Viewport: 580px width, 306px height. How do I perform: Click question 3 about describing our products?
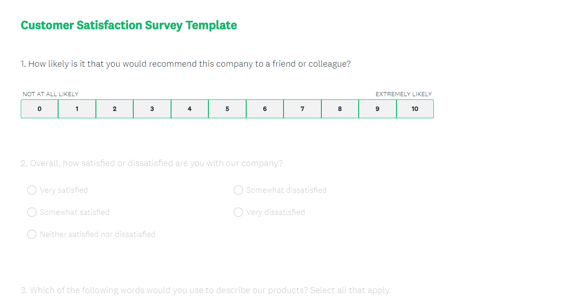(206, 290)
